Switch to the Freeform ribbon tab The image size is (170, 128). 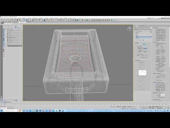10,22
